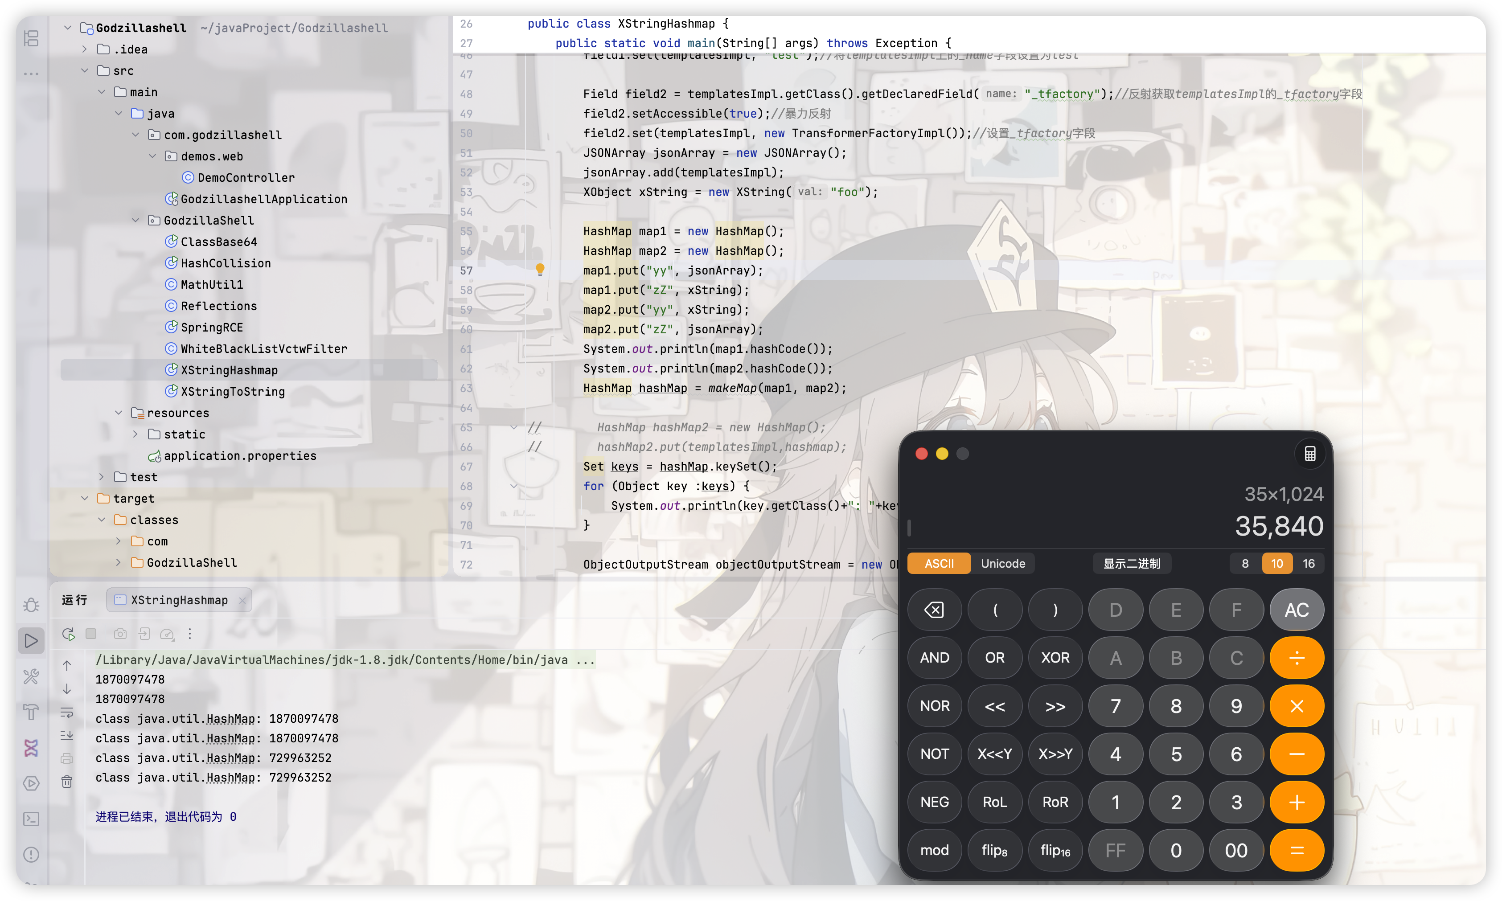This screenshot has width=1502, height=901.
Task: Select ASCII encoding in Calculator
Action: (939, 563)
